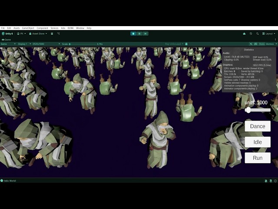Screen dimensions: 278x209
Task: Click the circular activity icon at bottom right
Action: 275,181
